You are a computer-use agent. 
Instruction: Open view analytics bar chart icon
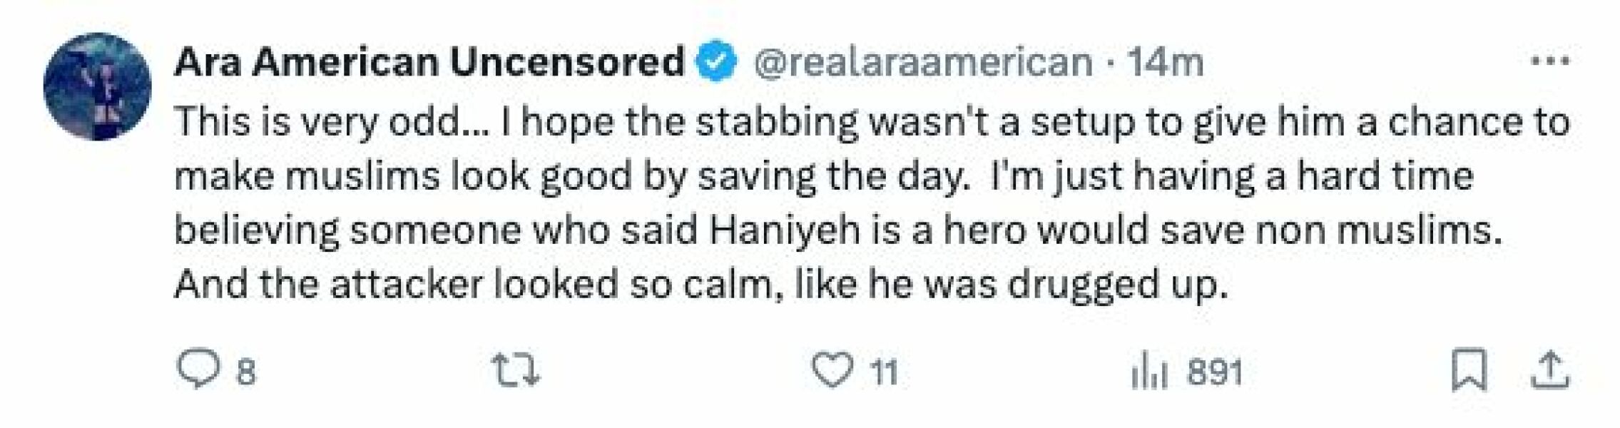tap(1148, 372)
